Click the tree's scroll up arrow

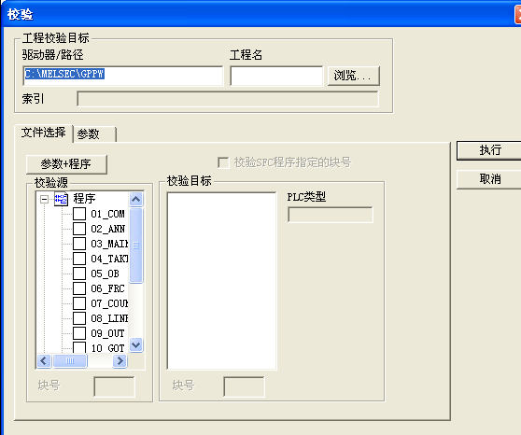[136, 200]
